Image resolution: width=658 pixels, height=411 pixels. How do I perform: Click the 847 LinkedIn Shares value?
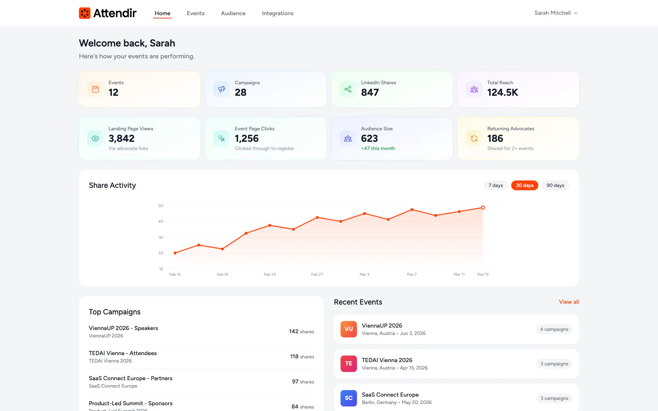pyautogui.click(x=370, y=92)
